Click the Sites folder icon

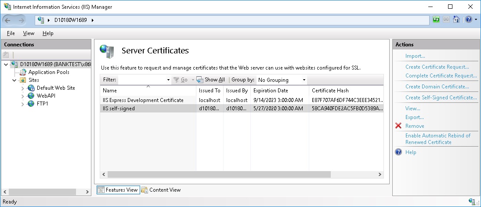click(23, 80)
